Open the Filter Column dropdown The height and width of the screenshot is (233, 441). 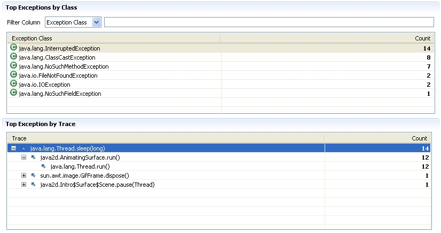pos(96,22)
